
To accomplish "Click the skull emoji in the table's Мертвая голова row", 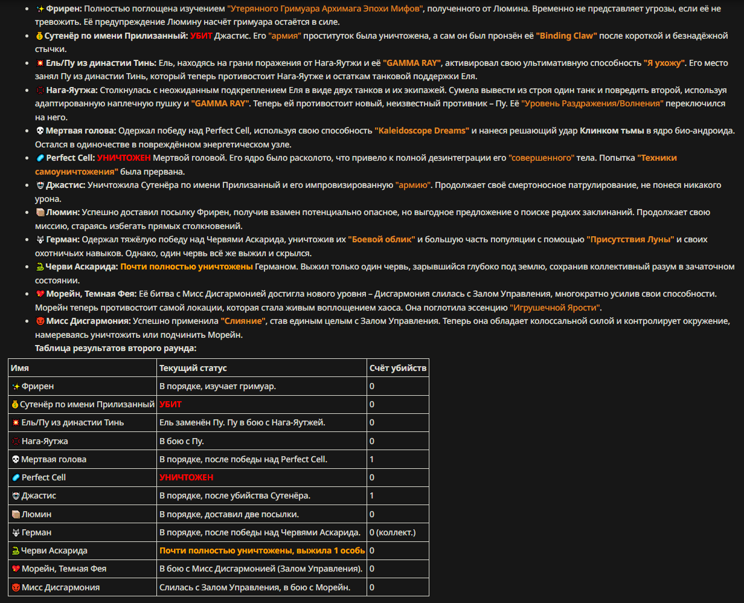I will coord(16,459).
